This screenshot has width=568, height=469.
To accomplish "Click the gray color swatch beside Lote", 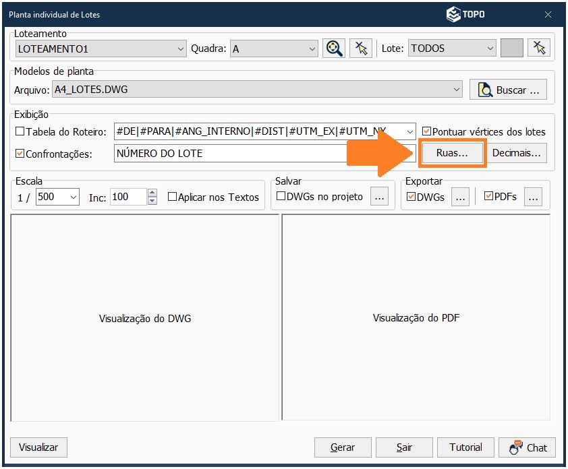I will (512, 48).
